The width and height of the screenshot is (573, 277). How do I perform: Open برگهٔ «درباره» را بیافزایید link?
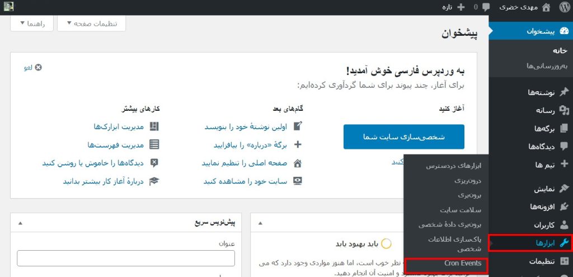(250, 145)
